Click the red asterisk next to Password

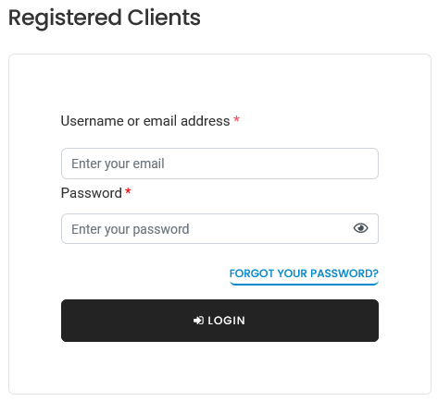(x=128, y=191)
